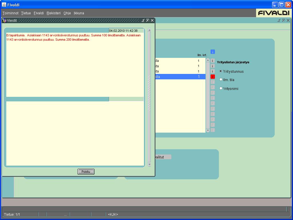Screen dimensions: 293x220
Task: Click the company list scrollbar down arrow
Action: (208, 130)
